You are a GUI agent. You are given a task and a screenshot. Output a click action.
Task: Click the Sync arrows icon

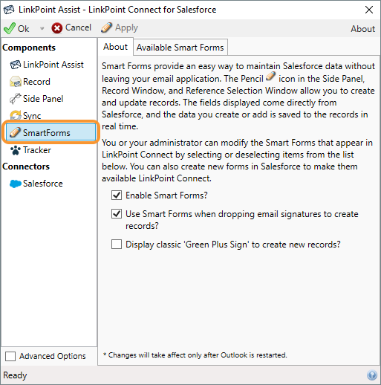click(16, 115)
